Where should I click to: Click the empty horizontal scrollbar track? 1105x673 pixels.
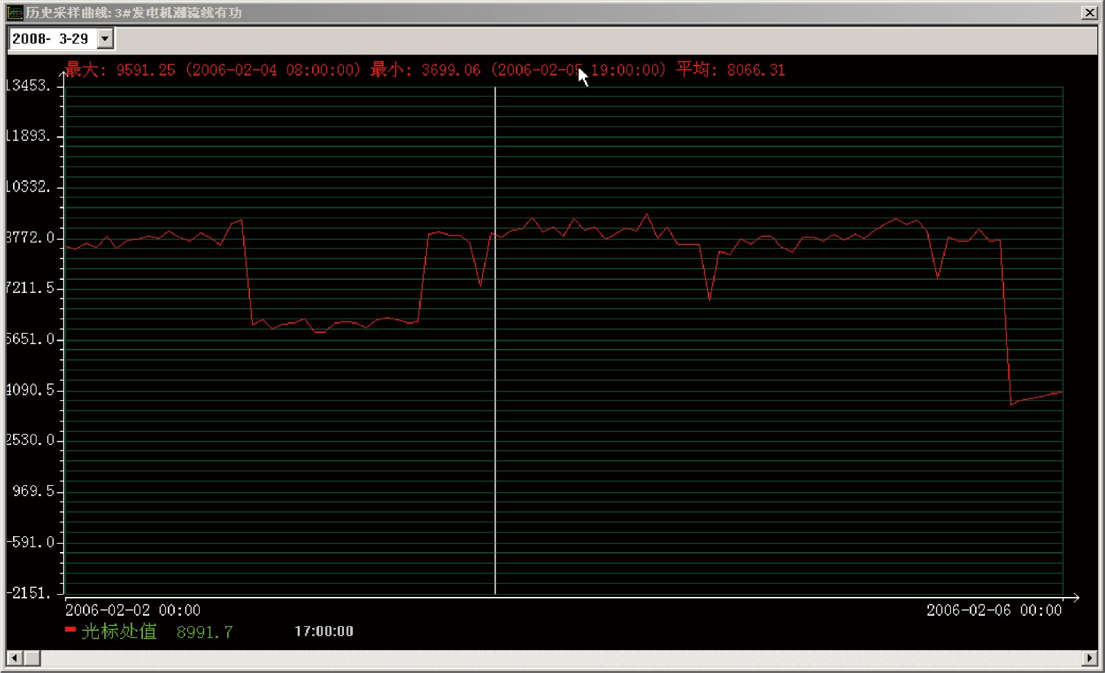point(552,658)
